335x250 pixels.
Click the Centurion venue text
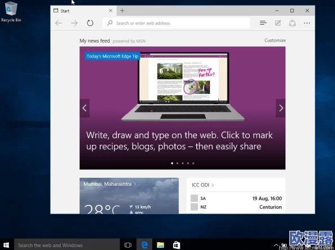271,207
